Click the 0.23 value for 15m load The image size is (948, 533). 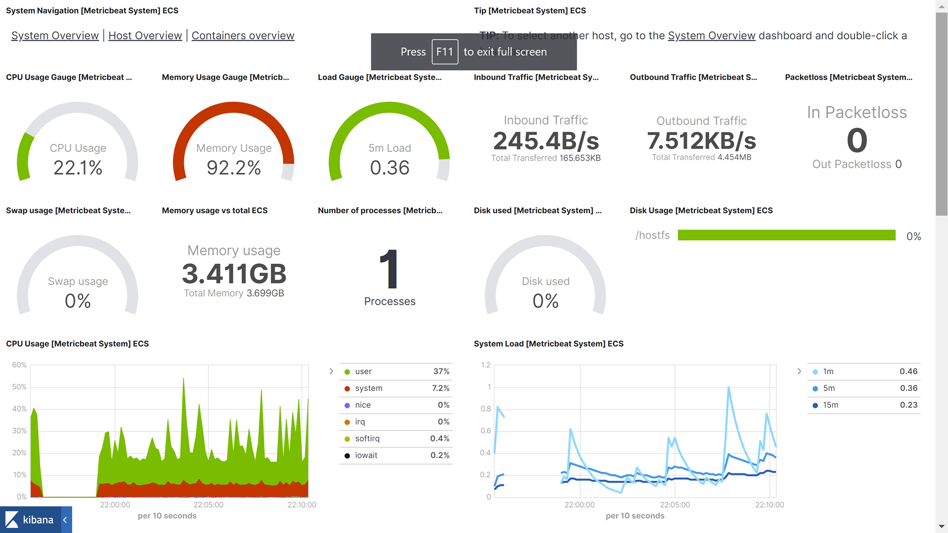click(908, 405)
